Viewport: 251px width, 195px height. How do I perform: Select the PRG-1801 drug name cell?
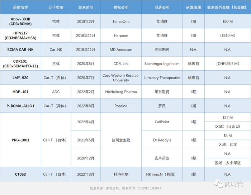point(20,140)
